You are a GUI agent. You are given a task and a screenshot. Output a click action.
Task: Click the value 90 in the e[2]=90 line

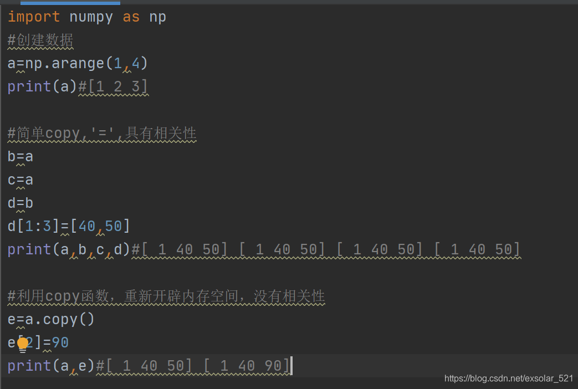click(x=60, y=342)
